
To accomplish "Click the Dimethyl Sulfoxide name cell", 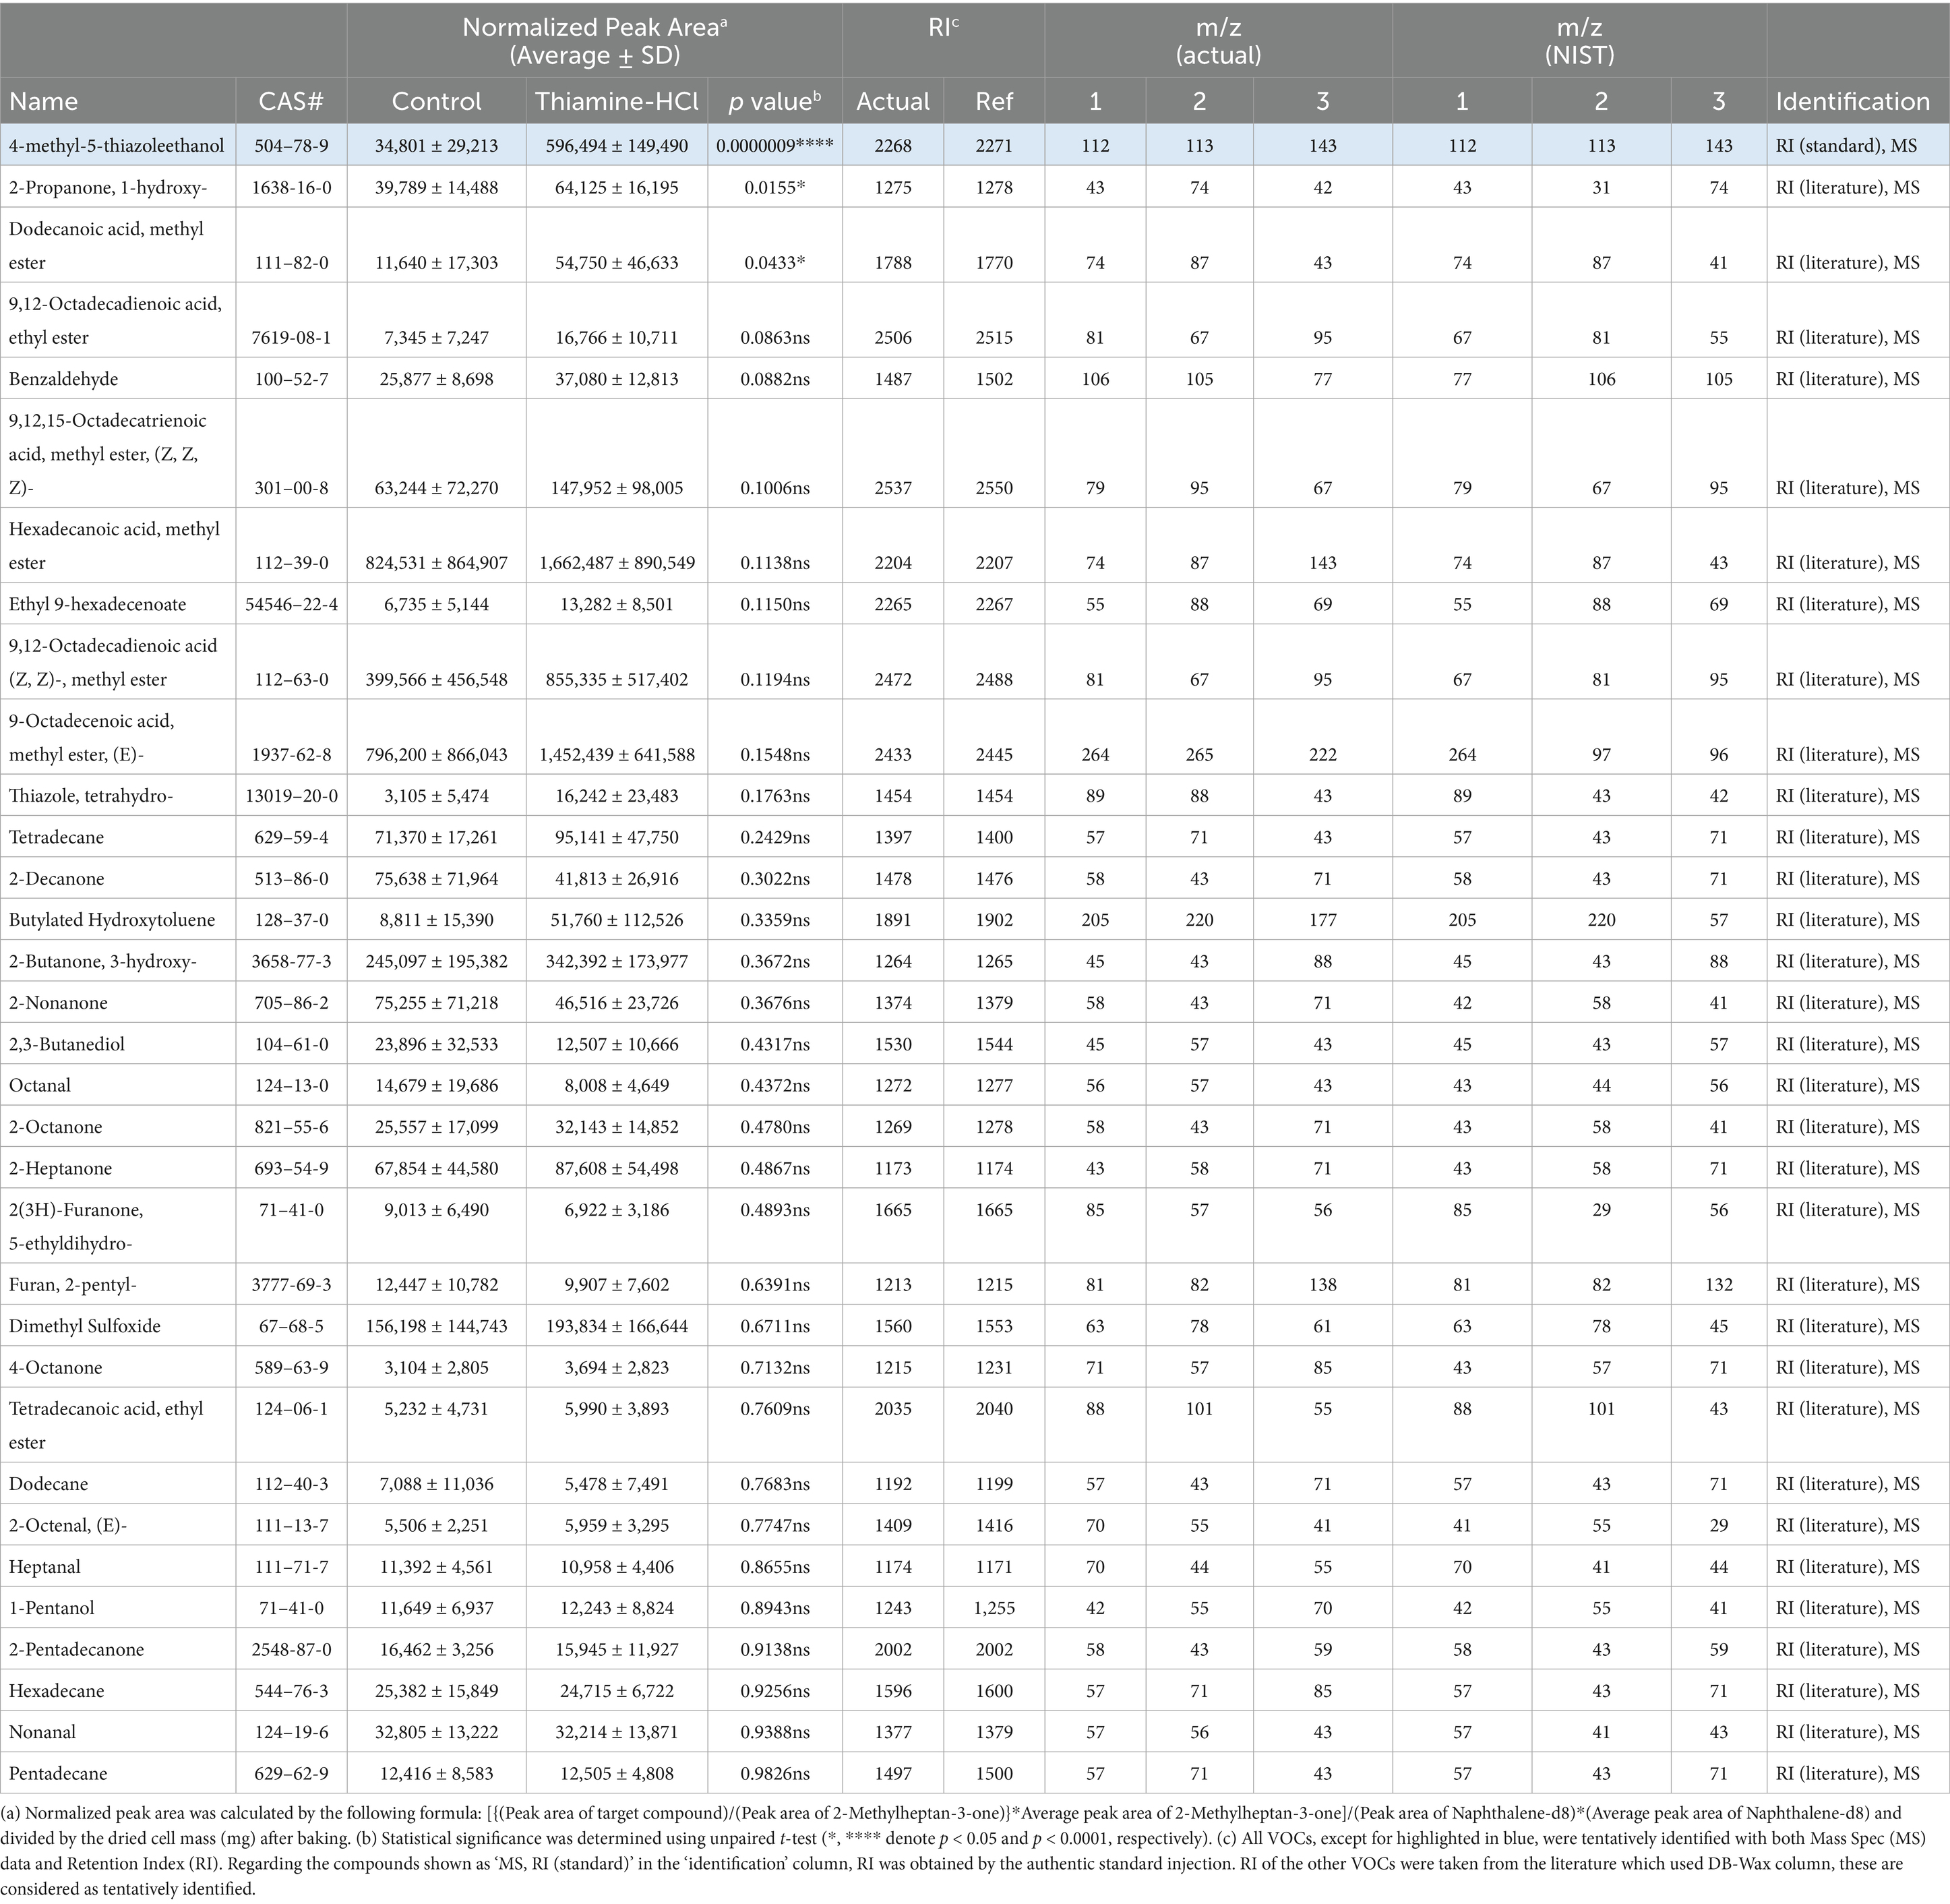I will point(84,1326).
